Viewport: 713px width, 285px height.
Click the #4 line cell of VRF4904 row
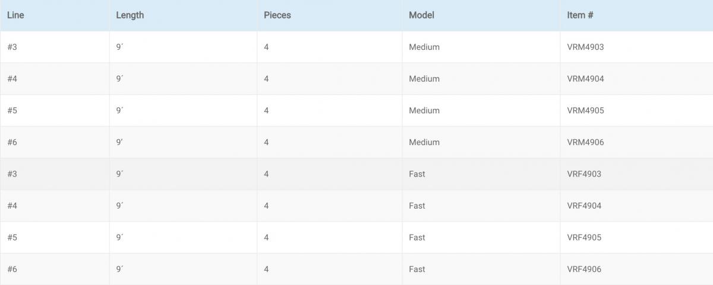(12, 206)
